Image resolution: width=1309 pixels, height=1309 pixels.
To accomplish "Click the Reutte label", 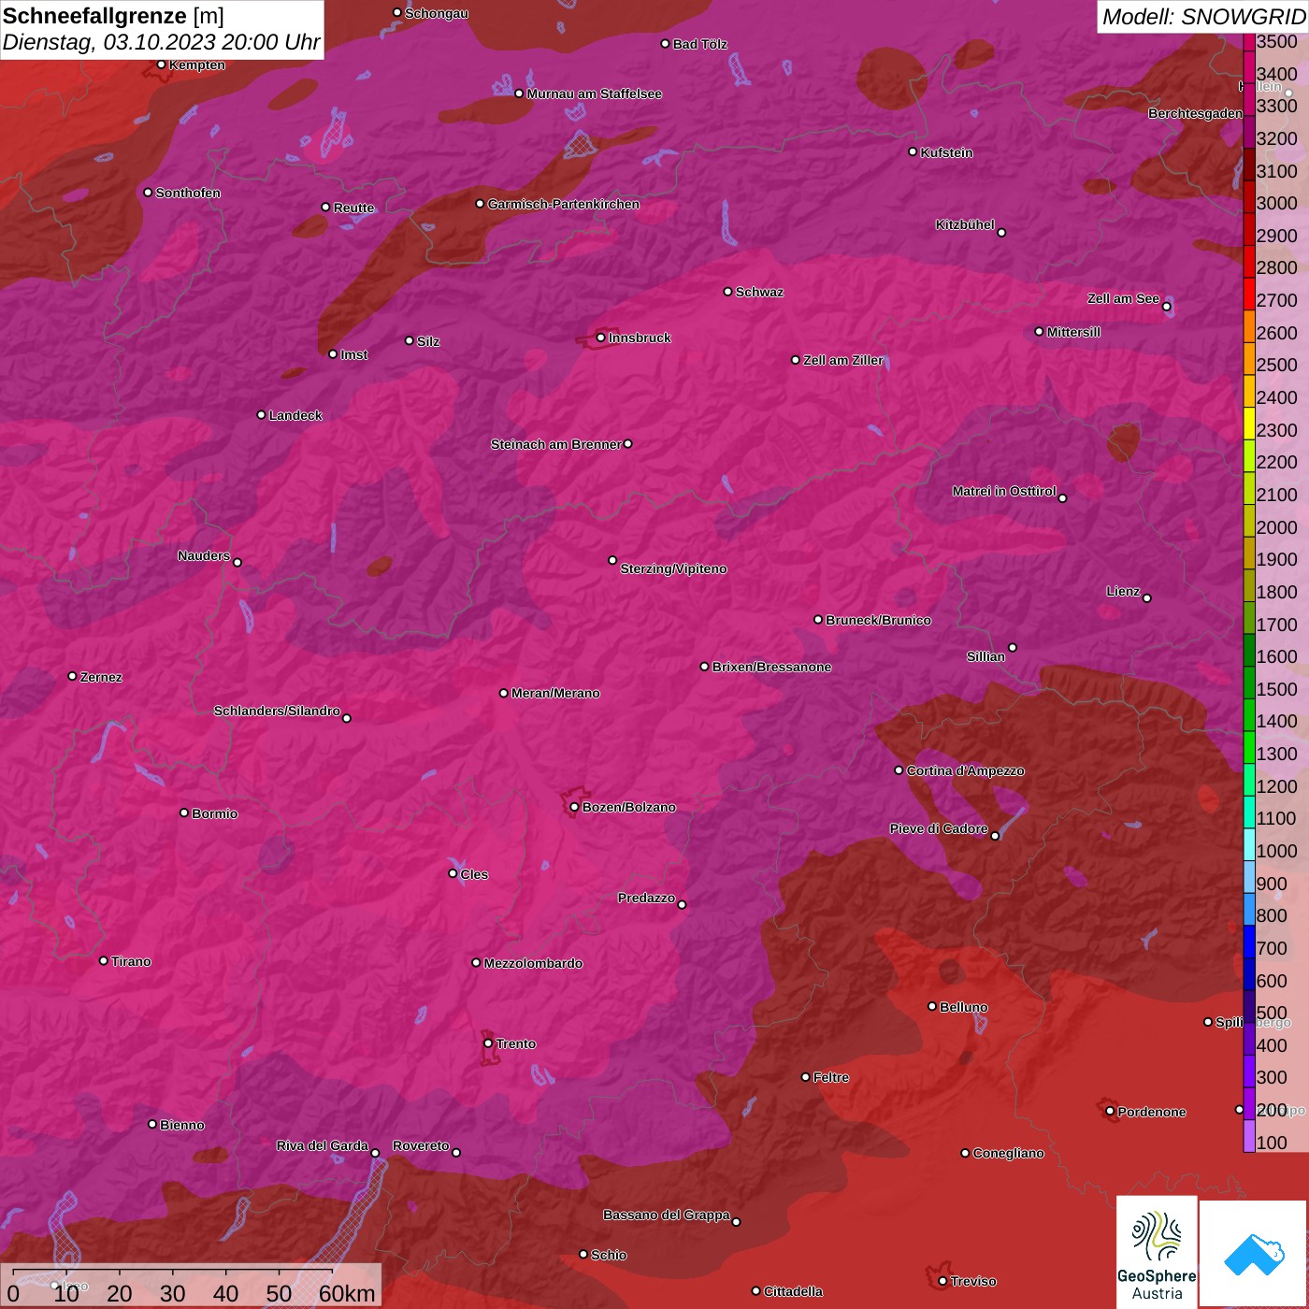I will click(x=353, y=208).
